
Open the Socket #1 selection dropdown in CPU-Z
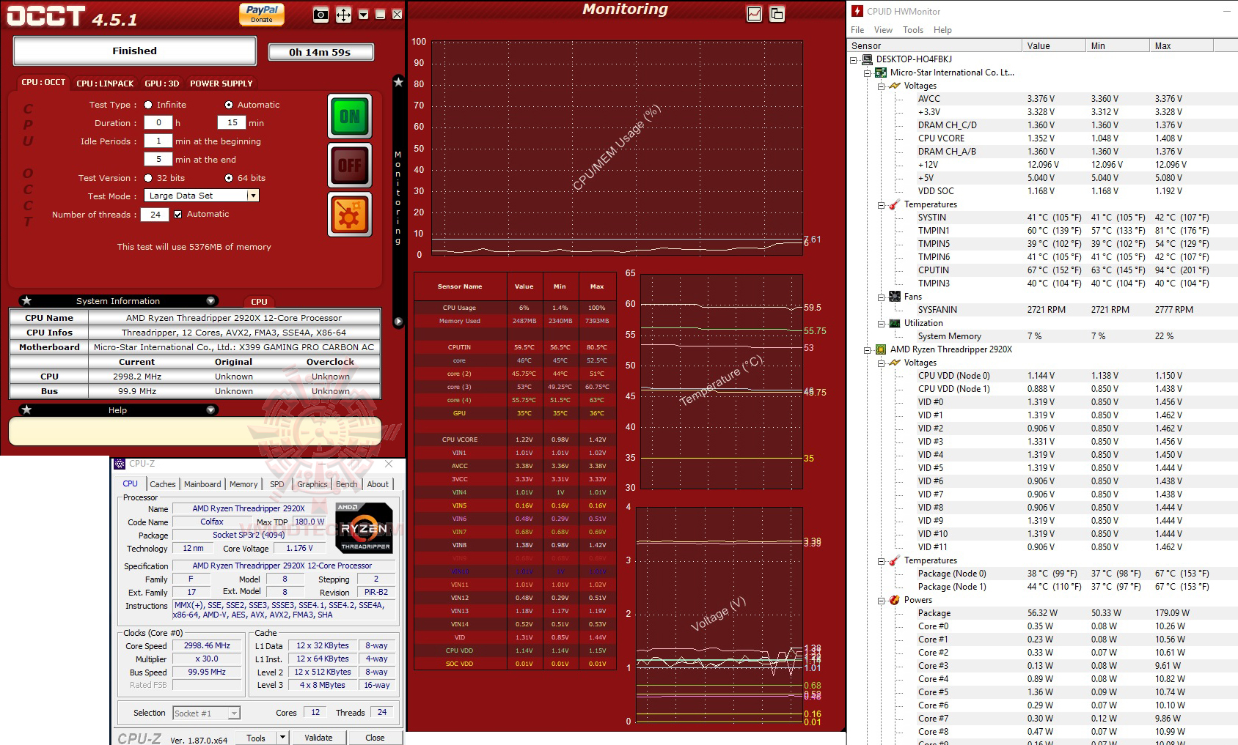click(233, 712)
